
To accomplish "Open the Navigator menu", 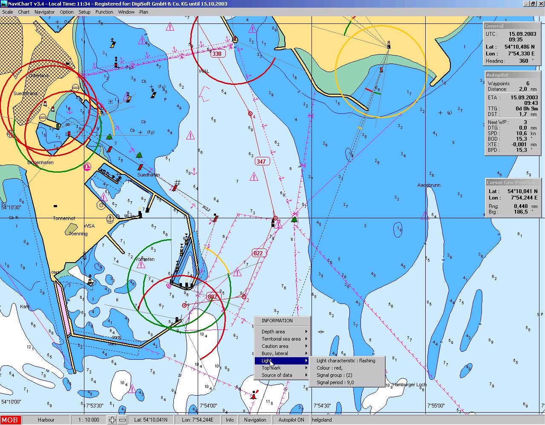I will tap(44, 12).
